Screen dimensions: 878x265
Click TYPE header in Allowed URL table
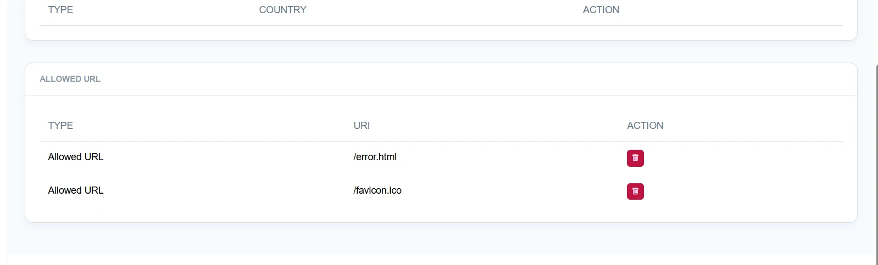60,126
